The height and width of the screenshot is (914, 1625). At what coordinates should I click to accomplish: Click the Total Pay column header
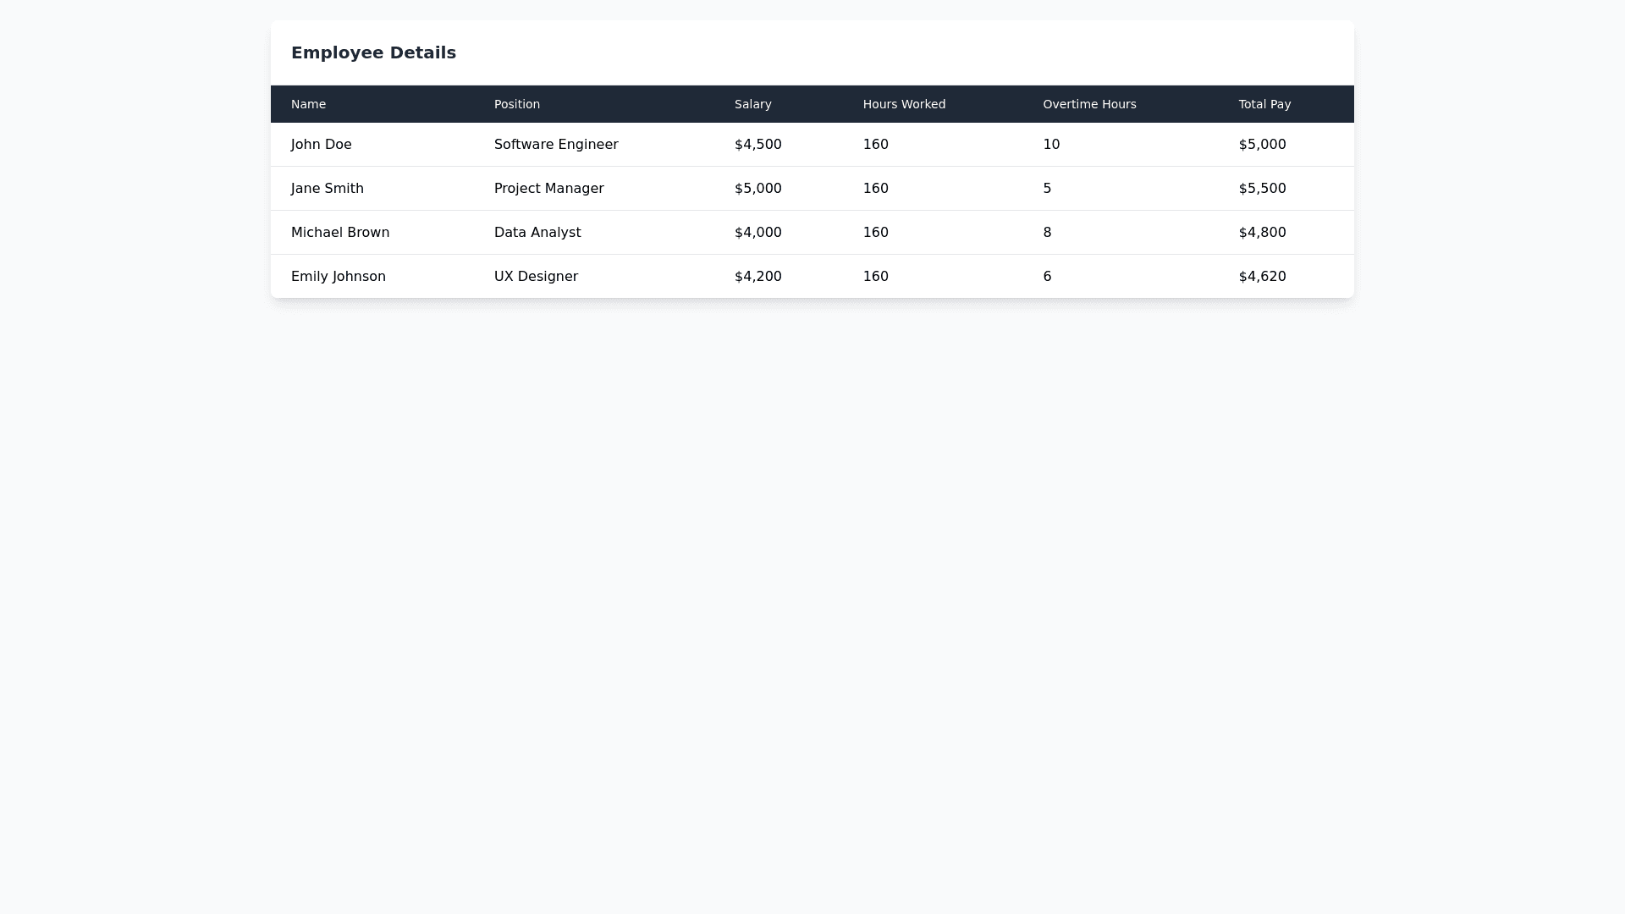[x=1264, y=104]
